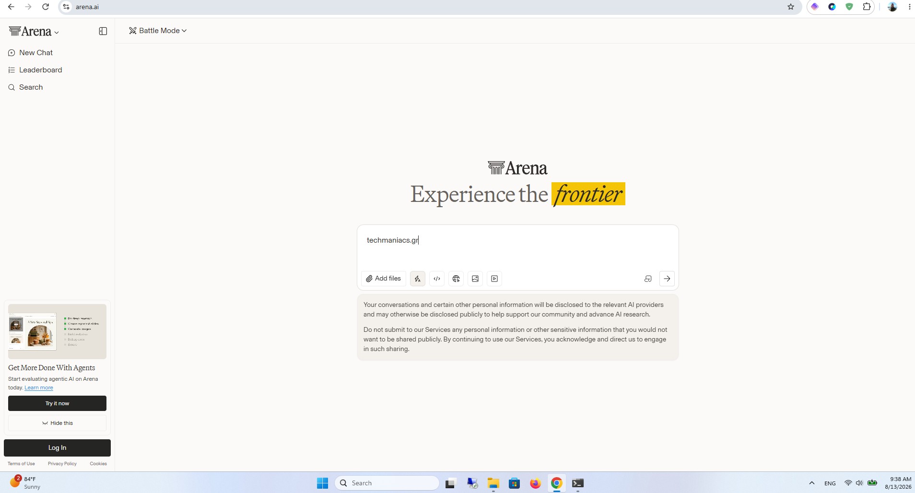The height and width of the screenshot is (493, 915).
Task: Click the Try it now button
Action: 57,403
